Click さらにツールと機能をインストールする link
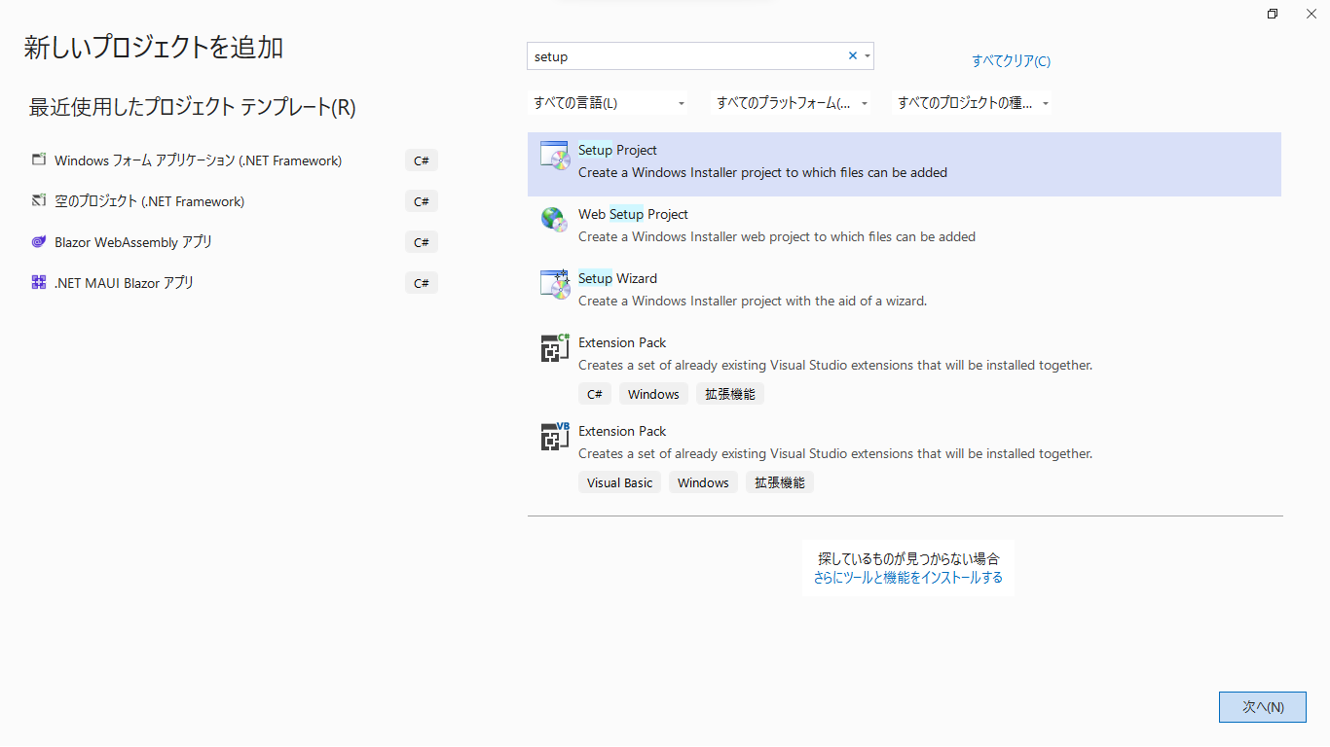The height and width of the screenshot is (747, 1330). 907,578
